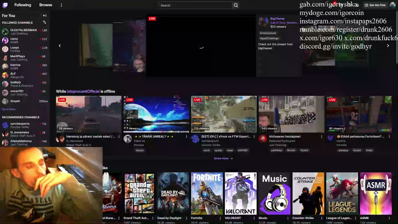Open Loeya followed channel

(25, 49)
